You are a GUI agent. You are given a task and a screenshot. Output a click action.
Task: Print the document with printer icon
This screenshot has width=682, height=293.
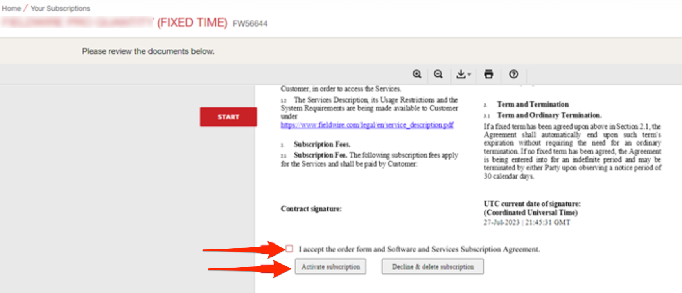[x=488, y=74]
